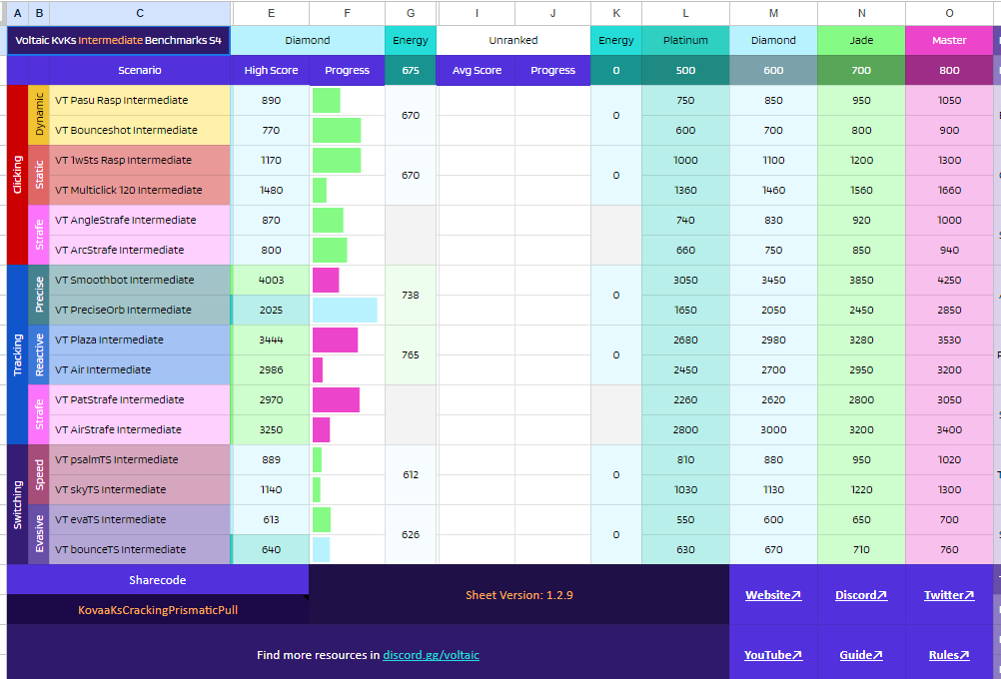Screen dimensions: 1001x679
Task: Follow the discord.gg/voltaic link
Action: (431, 655)
